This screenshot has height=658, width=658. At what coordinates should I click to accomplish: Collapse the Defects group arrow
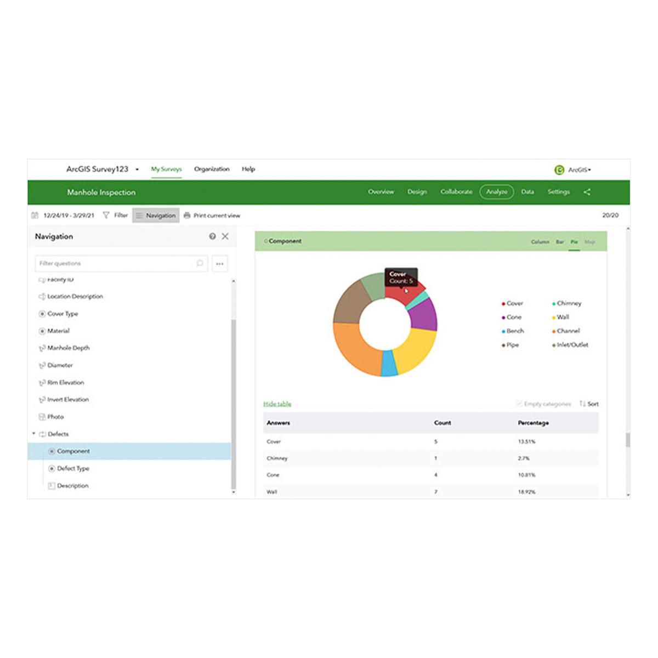tap(33, 434)
